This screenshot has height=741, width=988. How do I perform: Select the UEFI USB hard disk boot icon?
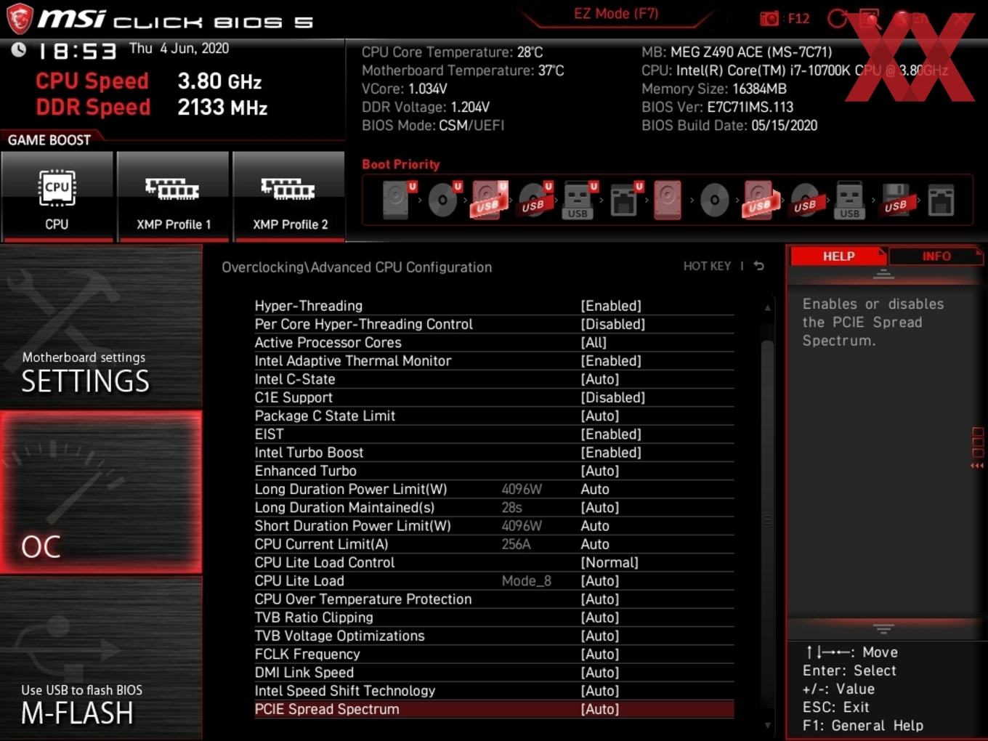(x=489, y=200)
